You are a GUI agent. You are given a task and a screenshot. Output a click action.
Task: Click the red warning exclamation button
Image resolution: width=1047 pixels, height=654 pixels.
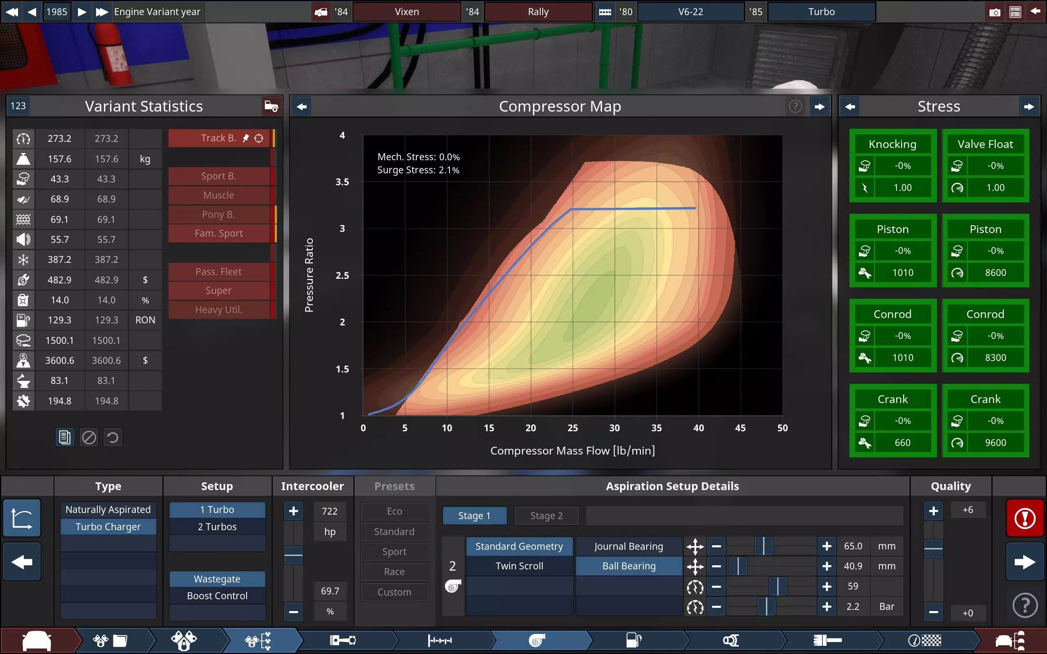click(1025, 518)
